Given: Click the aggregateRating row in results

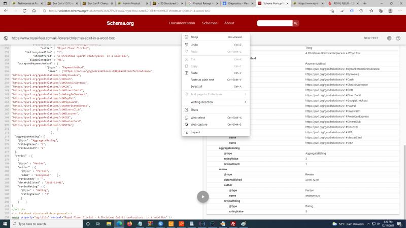Looking at the screenshot, I should [x=302, y=148].
